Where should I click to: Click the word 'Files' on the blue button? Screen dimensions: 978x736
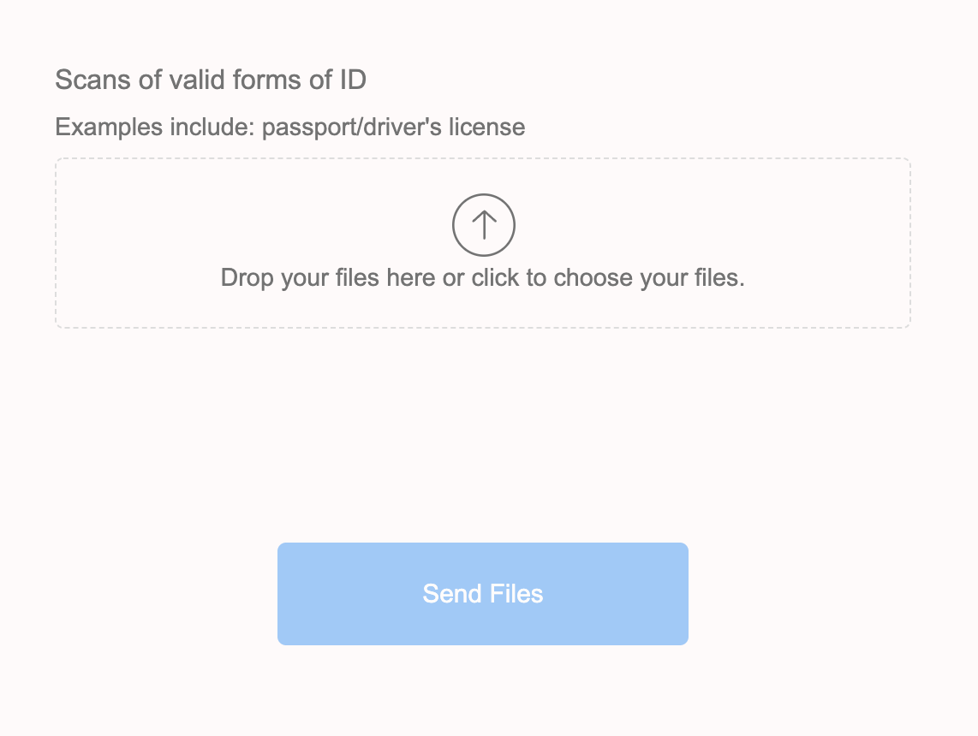coord(516,594)
